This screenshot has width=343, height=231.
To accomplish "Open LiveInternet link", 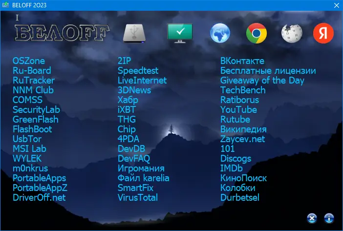I will click(x=142, y=81).
